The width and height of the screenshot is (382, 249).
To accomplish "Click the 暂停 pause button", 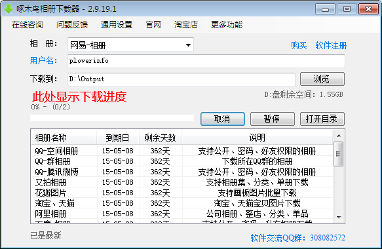I will pyautogui.click(x=273, y=119).
